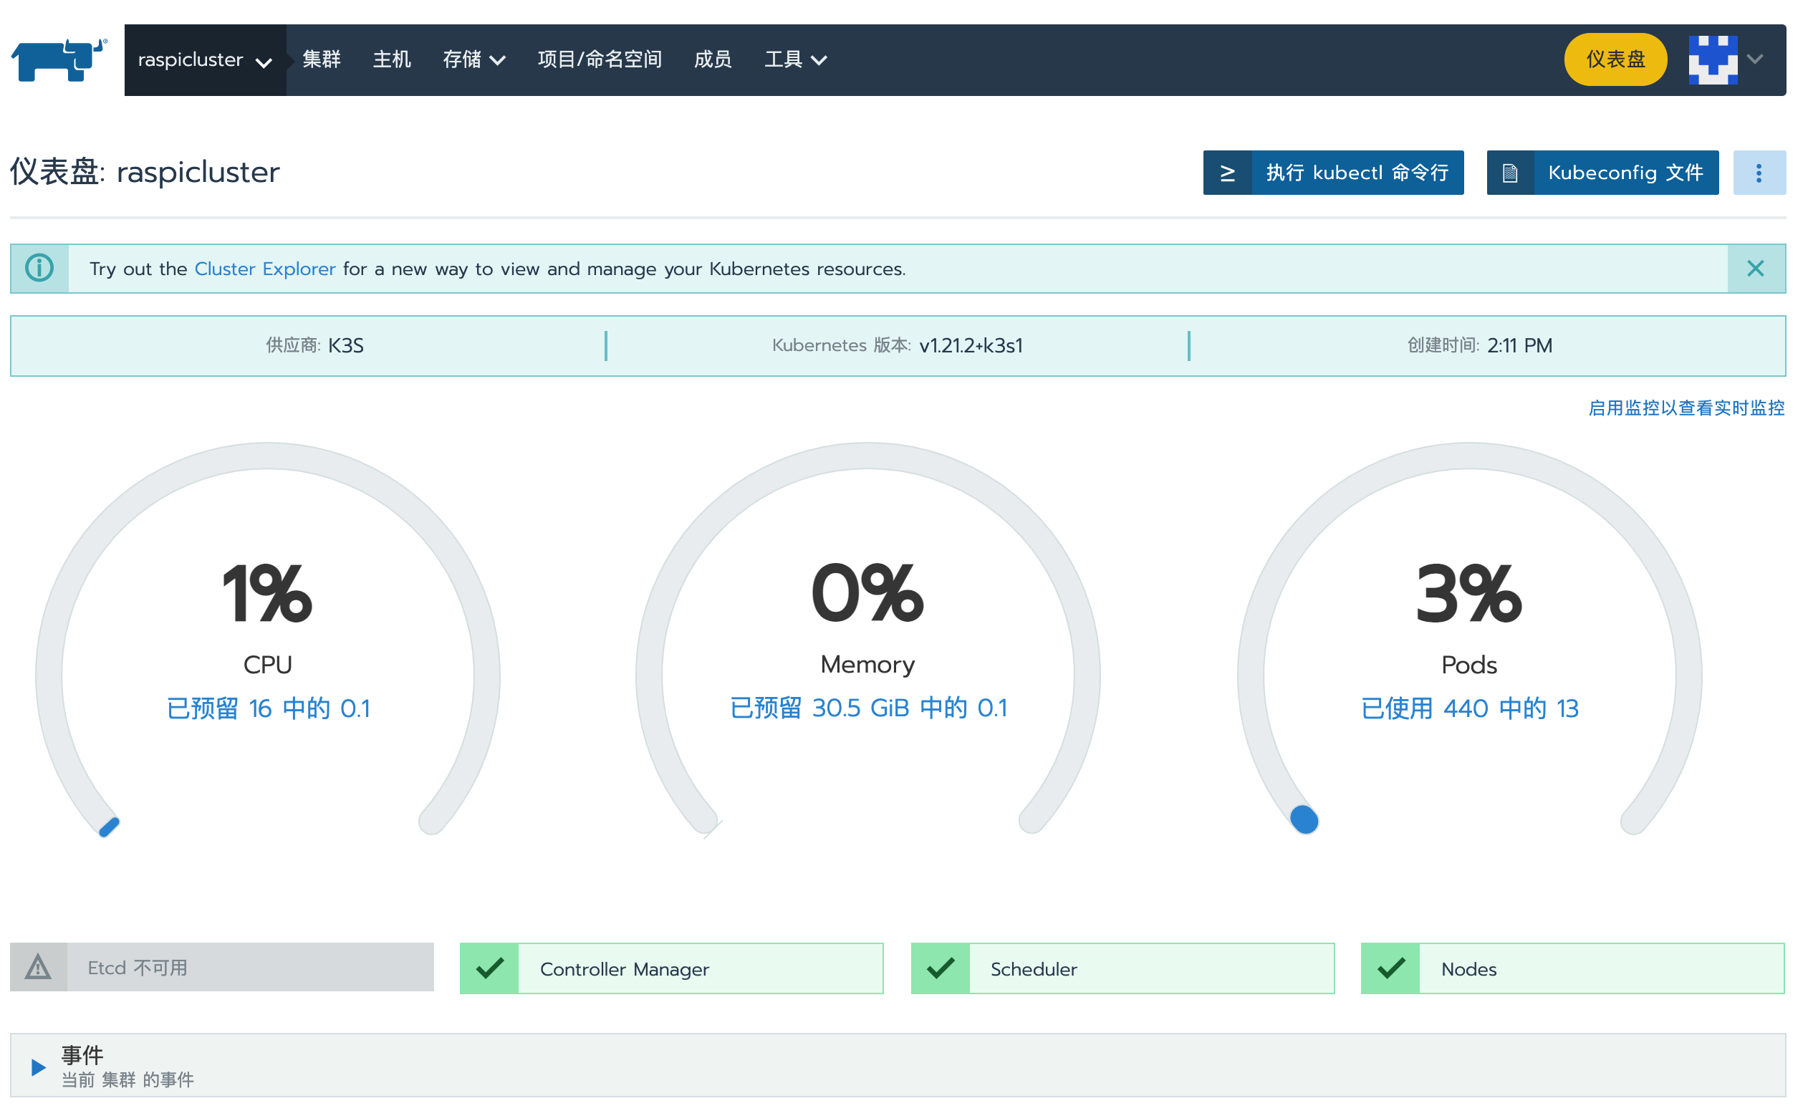Click the Etcd warning triangle icon
This screenshot has width=1808, height=1116.
click(x=39, y=967)
